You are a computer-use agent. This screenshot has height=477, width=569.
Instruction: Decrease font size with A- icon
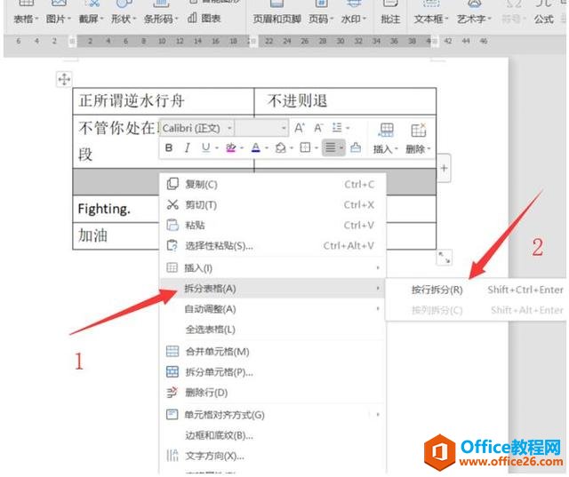point(318,128)
